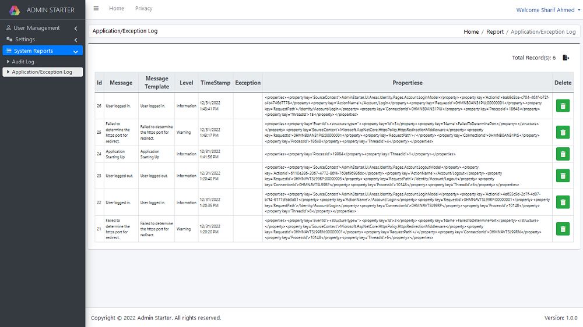Delete log record with Id 25

pos(563,132)
